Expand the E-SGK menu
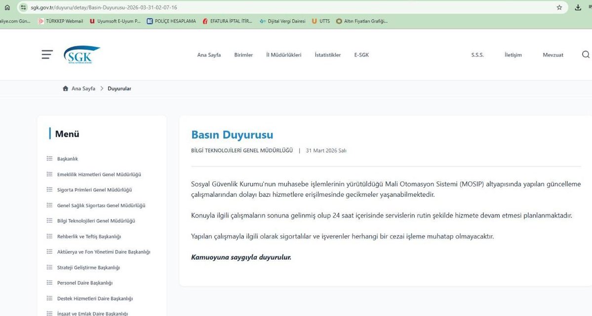 click(x=361, y=55)
